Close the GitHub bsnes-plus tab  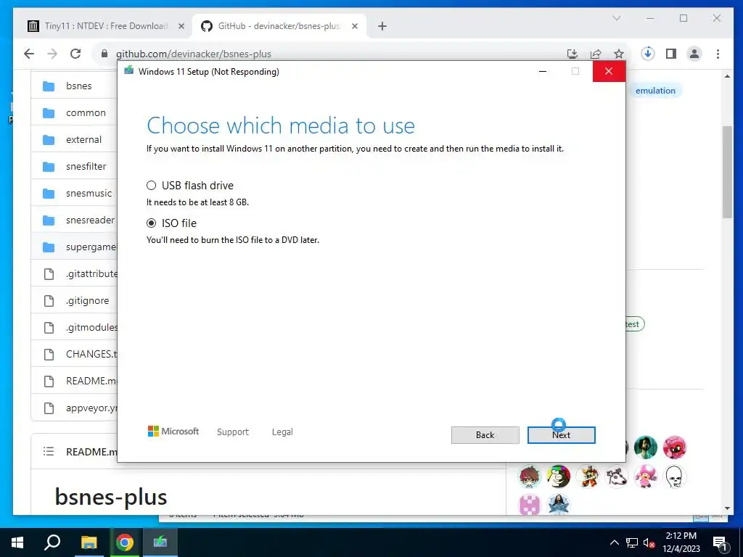tap(354, 27)
